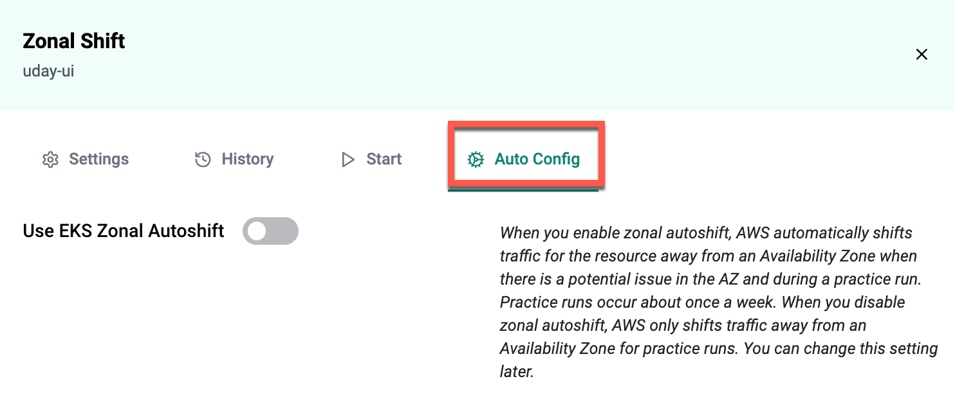This screenshot has width=955, height=406.
Task: Select the Auto Config tab label
Action: click(x=537, y=159)
